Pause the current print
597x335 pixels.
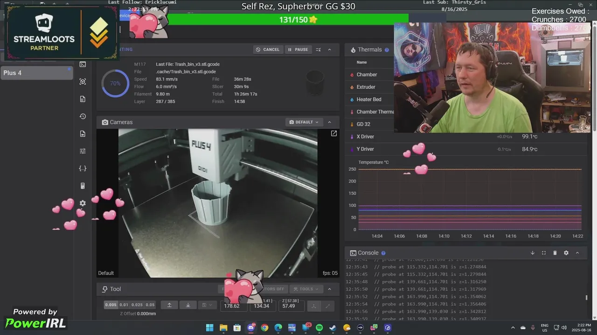point(298,49)
